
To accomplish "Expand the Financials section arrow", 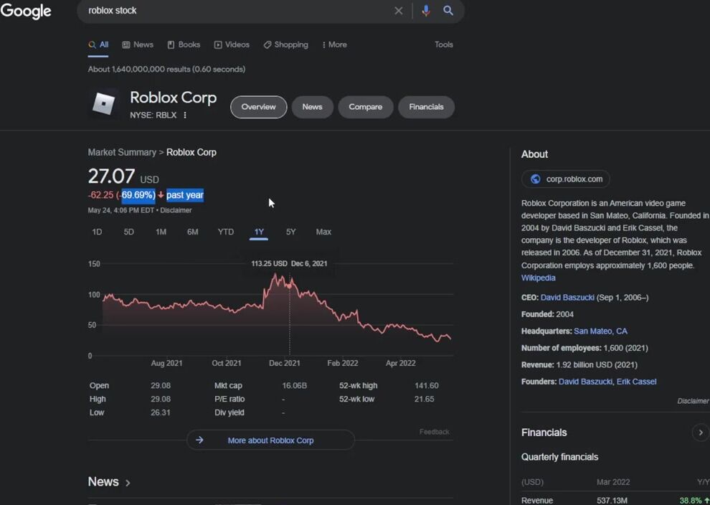I will (700, 433).
